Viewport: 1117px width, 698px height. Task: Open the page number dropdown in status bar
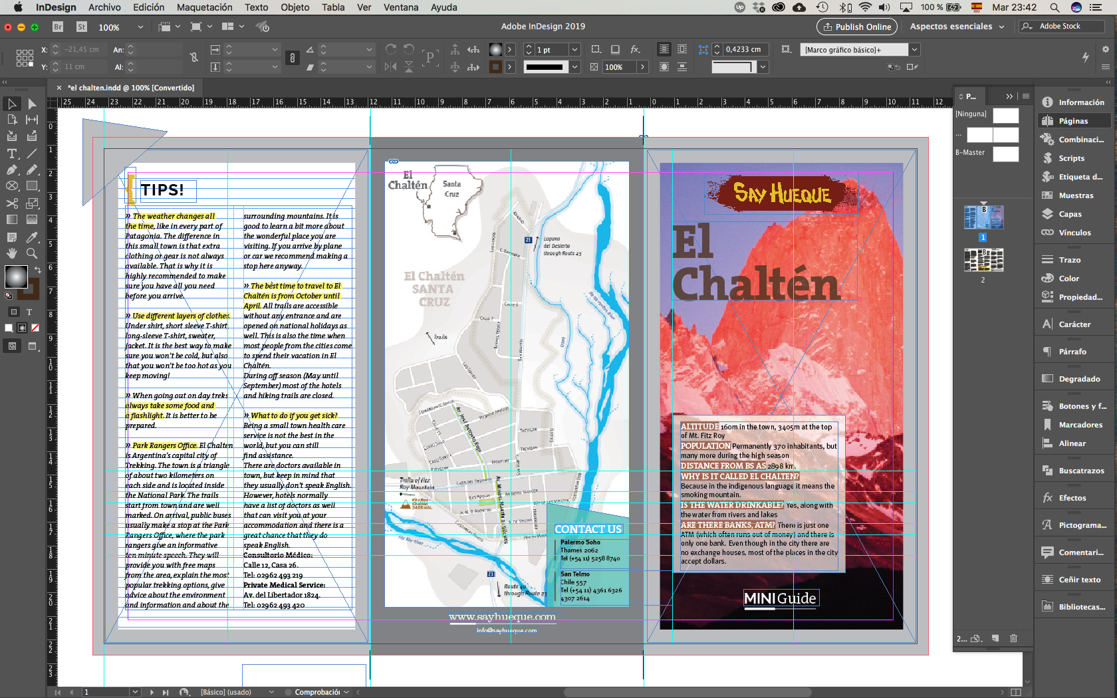pos(135,692)
